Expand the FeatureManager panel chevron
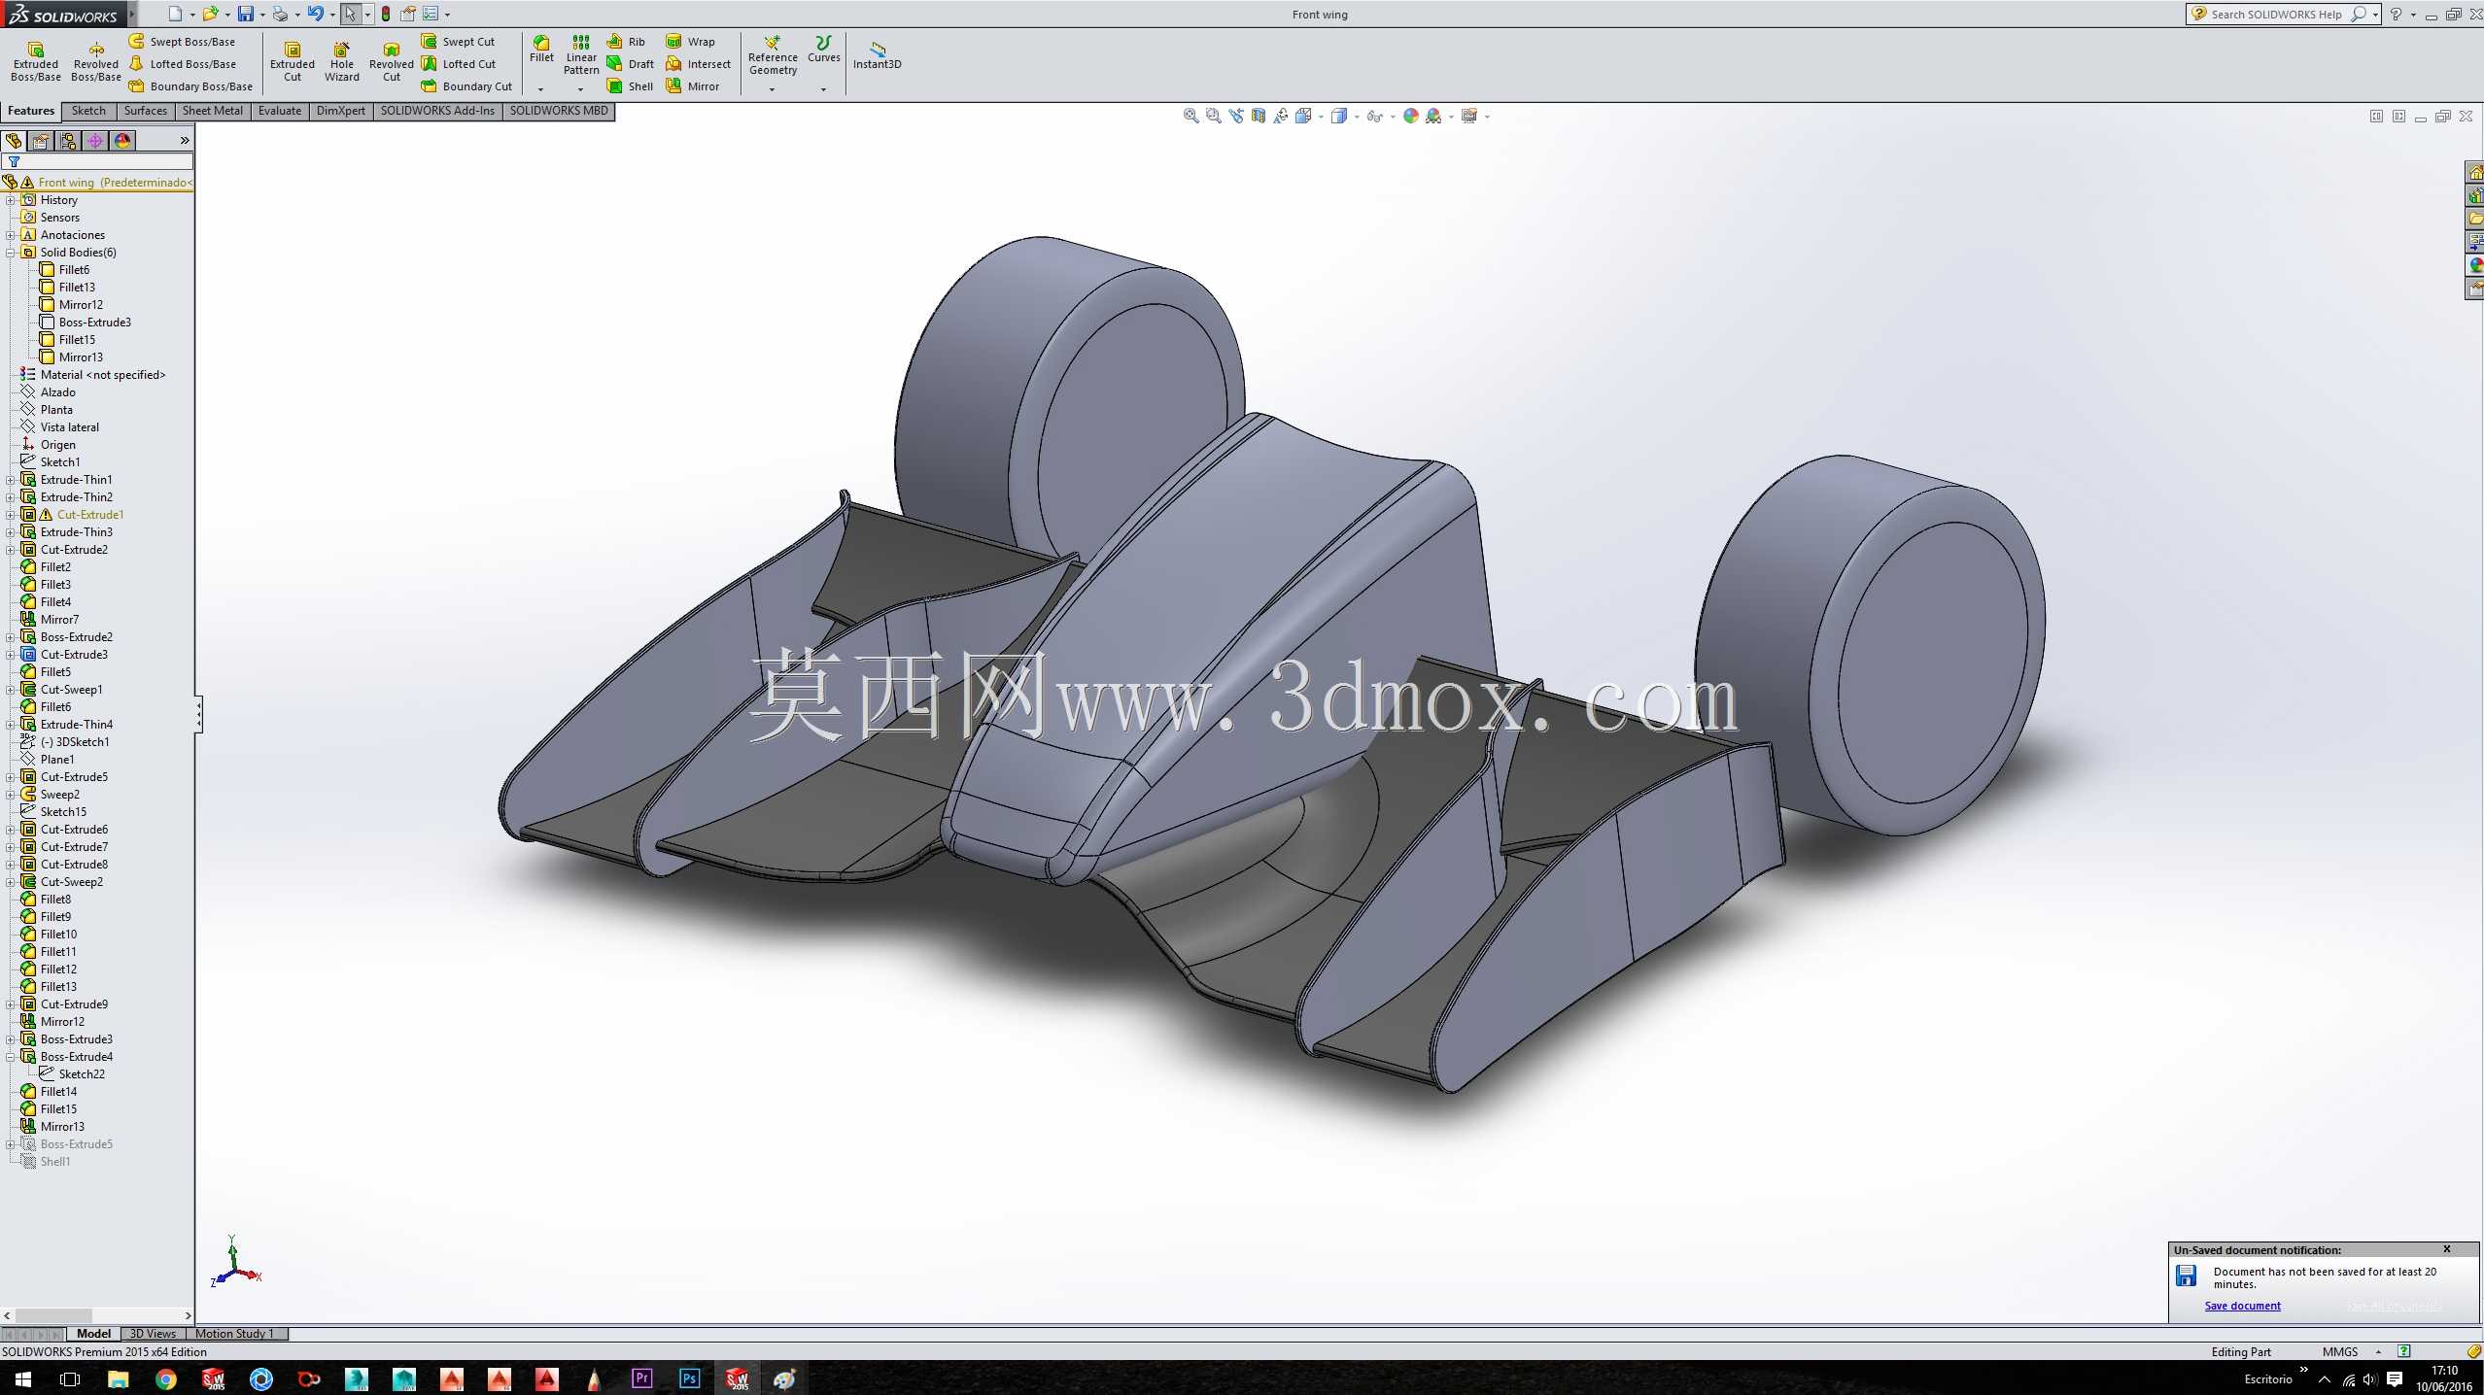Viewport: 2484px width, 1395px height. click(x=185, y=141)
